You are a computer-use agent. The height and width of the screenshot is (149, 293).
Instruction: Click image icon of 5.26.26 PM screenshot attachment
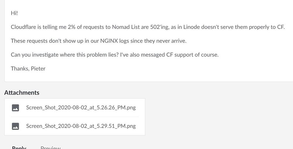click(x=16, y=108)
